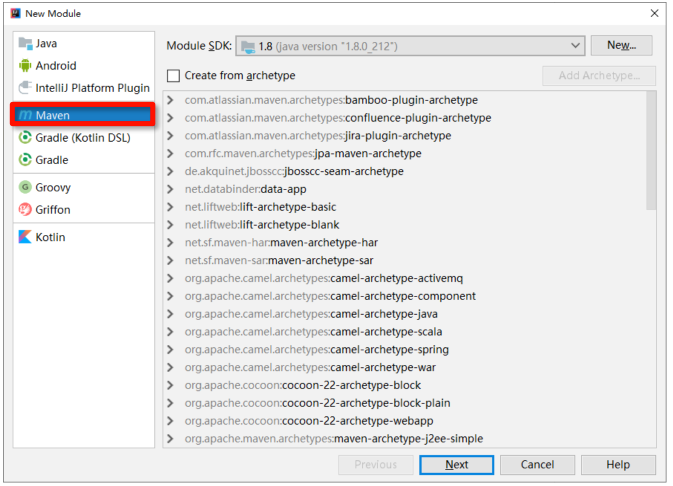The width and height of the screenshot is (673, 486).
Task: Select maven-archetype-j2ee-simple row text
Action: click(x=334, y=438)
